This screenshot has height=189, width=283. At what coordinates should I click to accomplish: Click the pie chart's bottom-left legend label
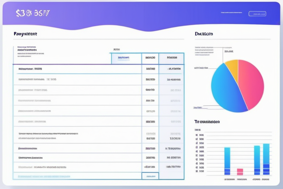tap(198, 107)
